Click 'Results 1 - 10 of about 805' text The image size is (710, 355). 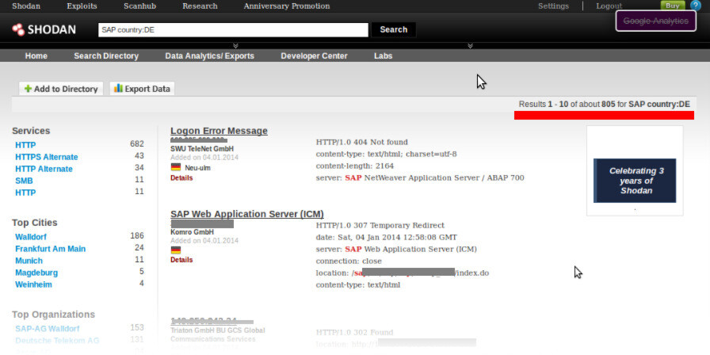(x=567, y=104)
